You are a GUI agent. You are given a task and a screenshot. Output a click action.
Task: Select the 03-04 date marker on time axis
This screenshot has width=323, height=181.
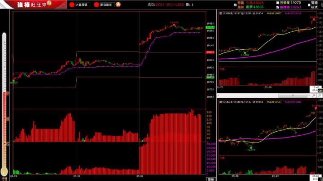(x=140, y=177)
